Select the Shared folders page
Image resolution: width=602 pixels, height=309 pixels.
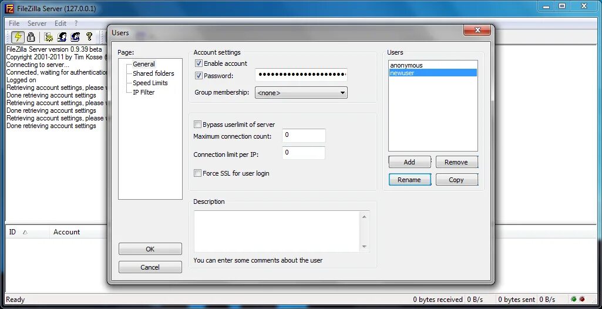click(153, 73)
